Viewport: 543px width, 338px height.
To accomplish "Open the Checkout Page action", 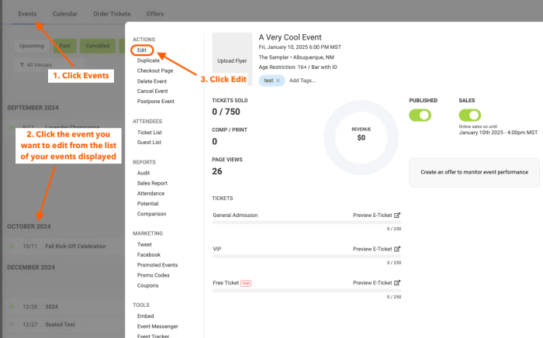I will [155, 71].
